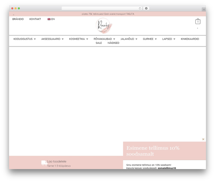Go to KINKEKAARDID page

coord(190,39)
